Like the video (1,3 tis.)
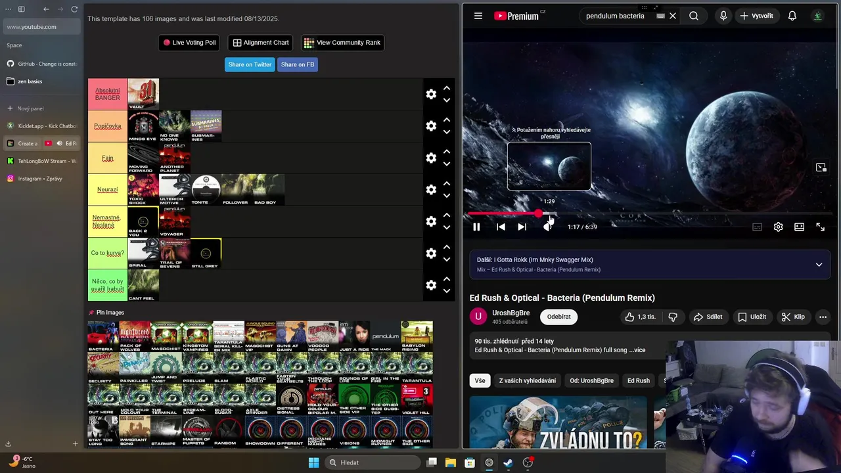The height and width of the screenshot is (473, 841). [641, 317]
